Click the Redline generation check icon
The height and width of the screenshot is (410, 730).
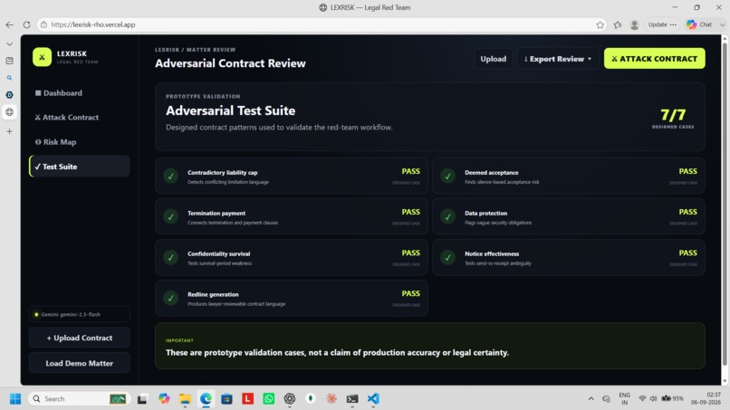pyautogui.click(x=171, y=298)
